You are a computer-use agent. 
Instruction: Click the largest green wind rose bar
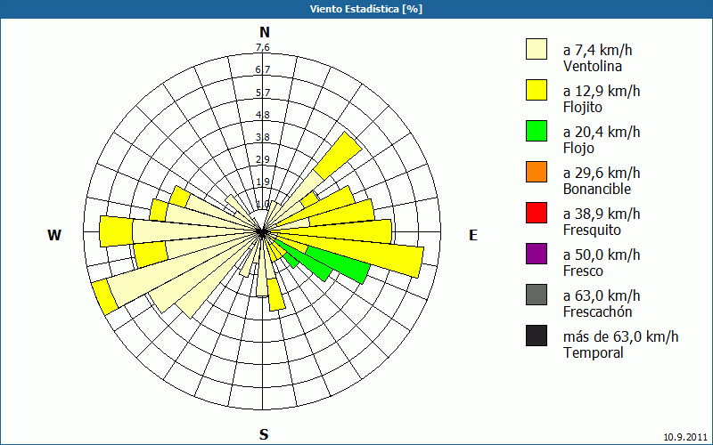(339, 264)
